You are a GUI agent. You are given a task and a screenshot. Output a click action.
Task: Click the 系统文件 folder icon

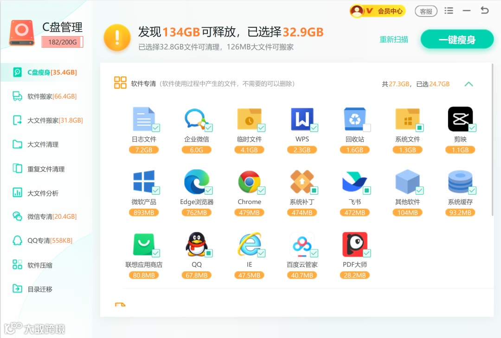pyautogui.click(x=407, y=119)
